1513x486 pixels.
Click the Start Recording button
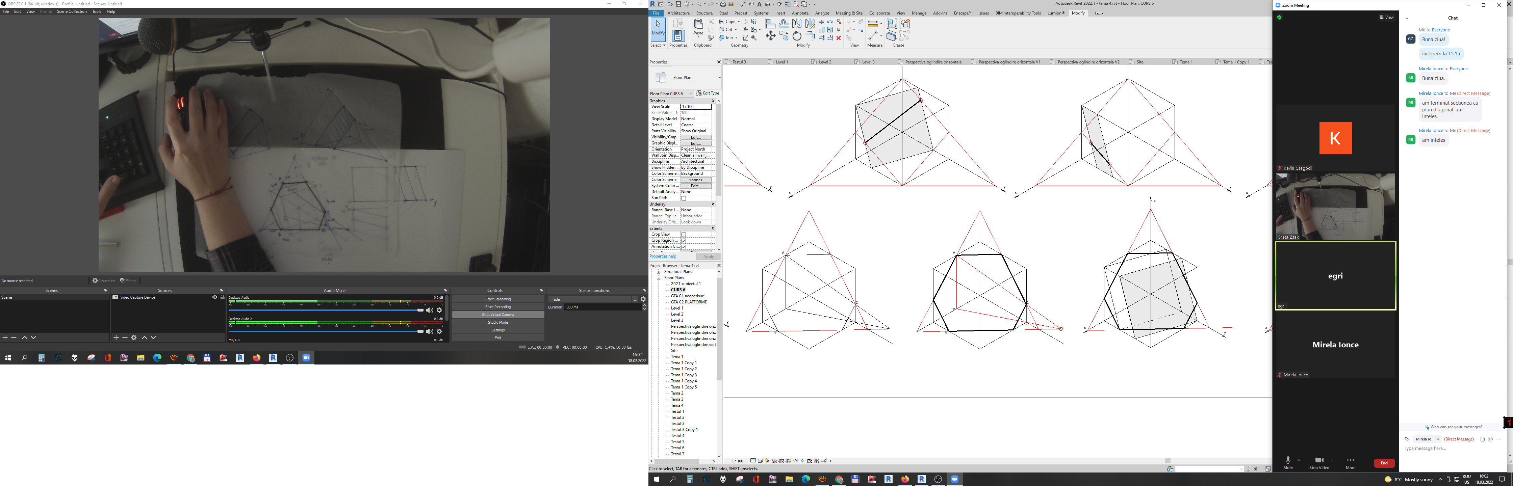point(497,307)
